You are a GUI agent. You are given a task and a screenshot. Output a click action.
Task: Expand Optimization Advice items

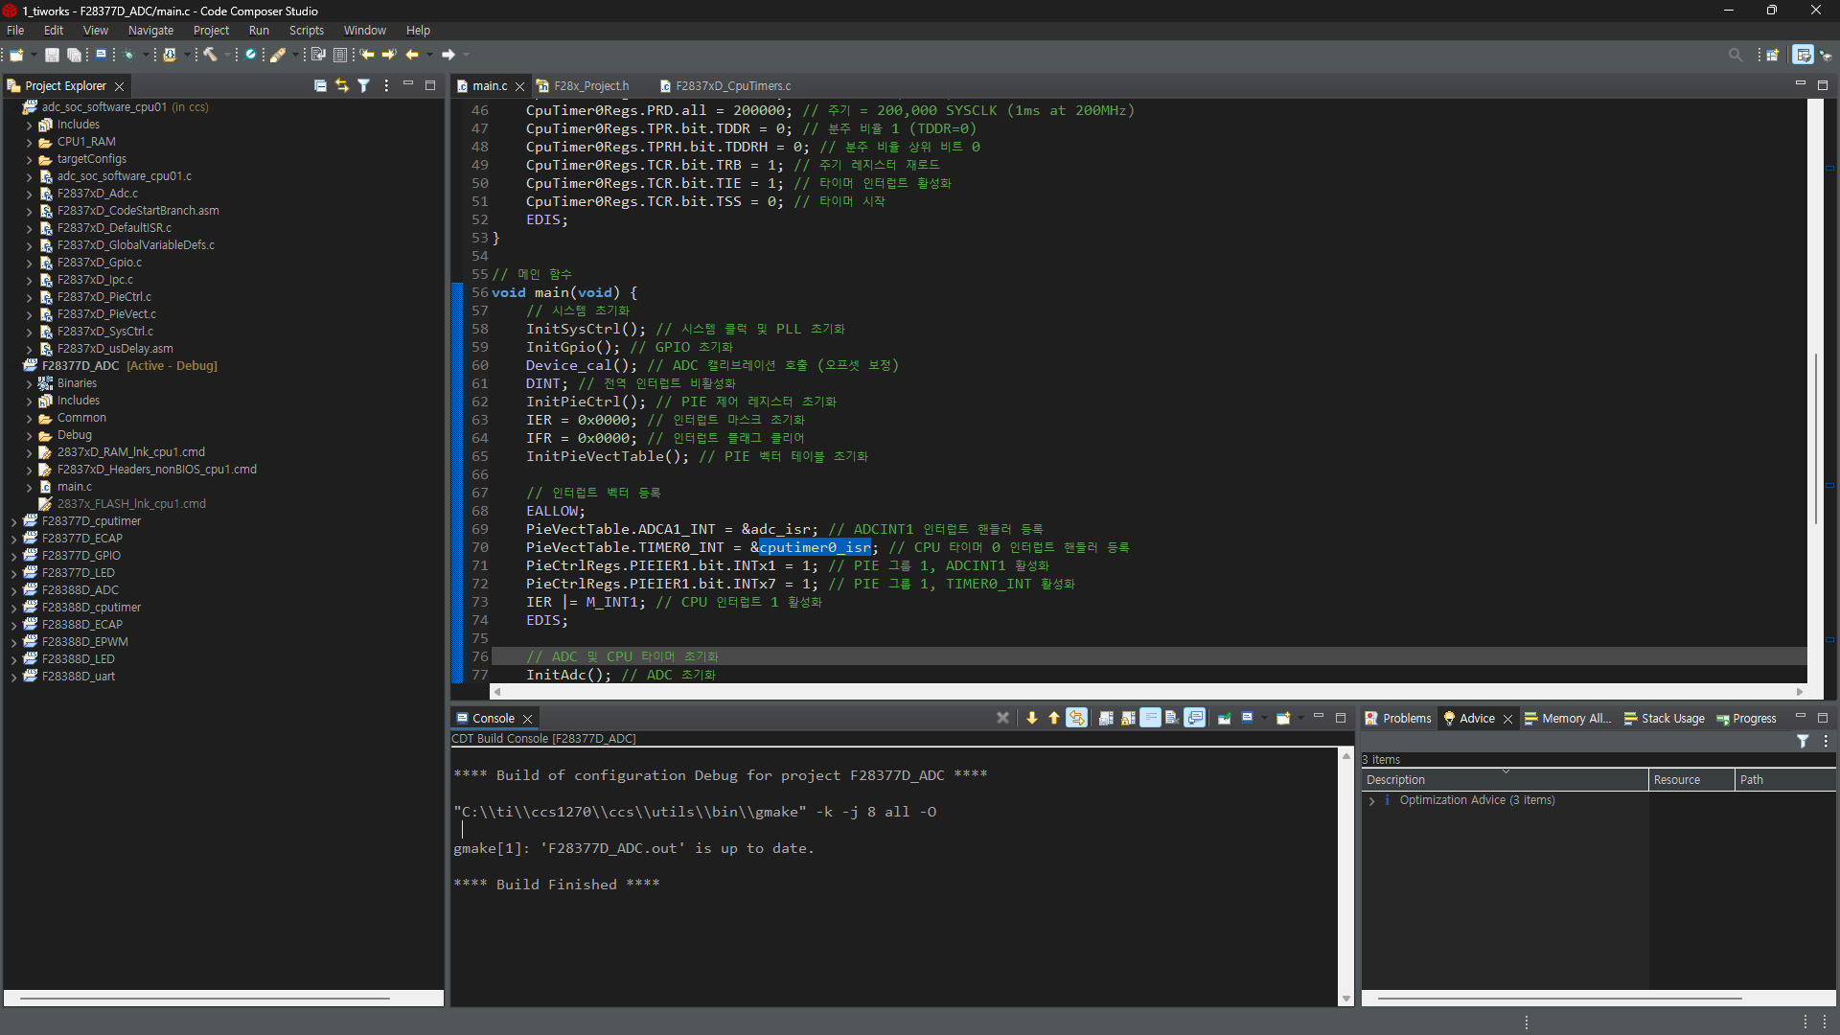[x=1371, y=800]
